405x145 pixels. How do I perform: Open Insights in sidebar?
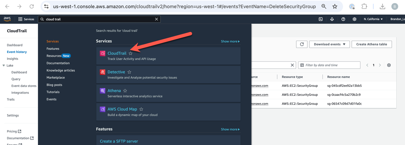[x=12, y=59]
